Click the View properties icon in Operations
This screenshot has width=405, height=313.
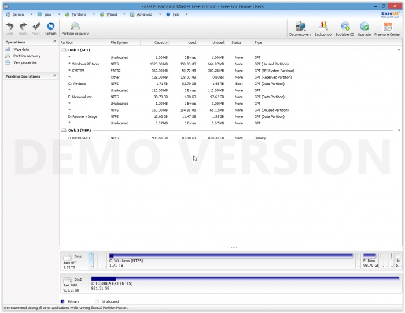point(8,62)
